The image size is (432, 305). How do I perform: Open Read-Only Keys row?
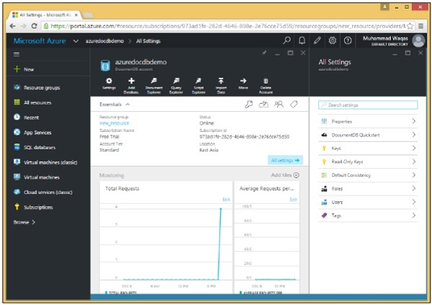coord(368,162)
